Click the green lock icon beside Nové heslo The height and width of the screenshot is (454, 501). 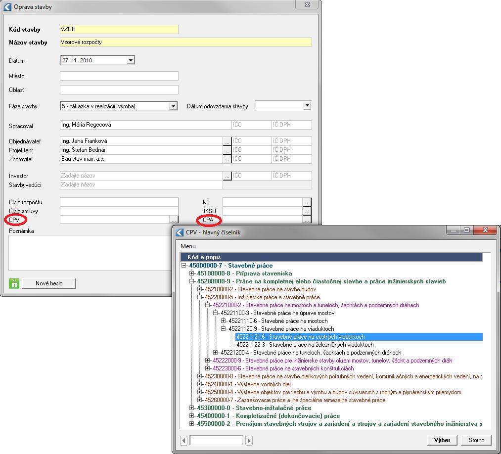tap(14, 283)
